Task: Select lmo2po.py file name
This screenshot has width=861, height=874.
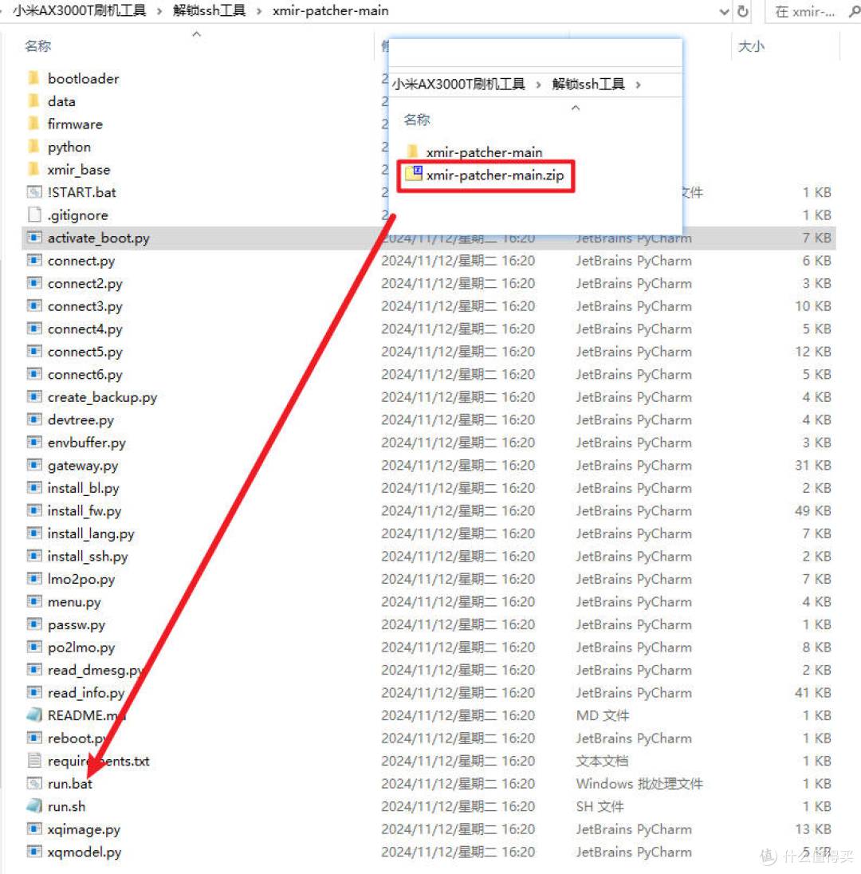Action: pyautogui.click(x=81, y=580)
